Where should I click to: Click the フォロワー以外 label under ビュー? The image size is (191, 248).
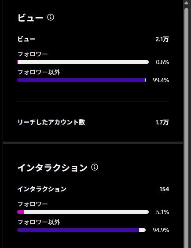pyautogui.click(x=39, y=72)
